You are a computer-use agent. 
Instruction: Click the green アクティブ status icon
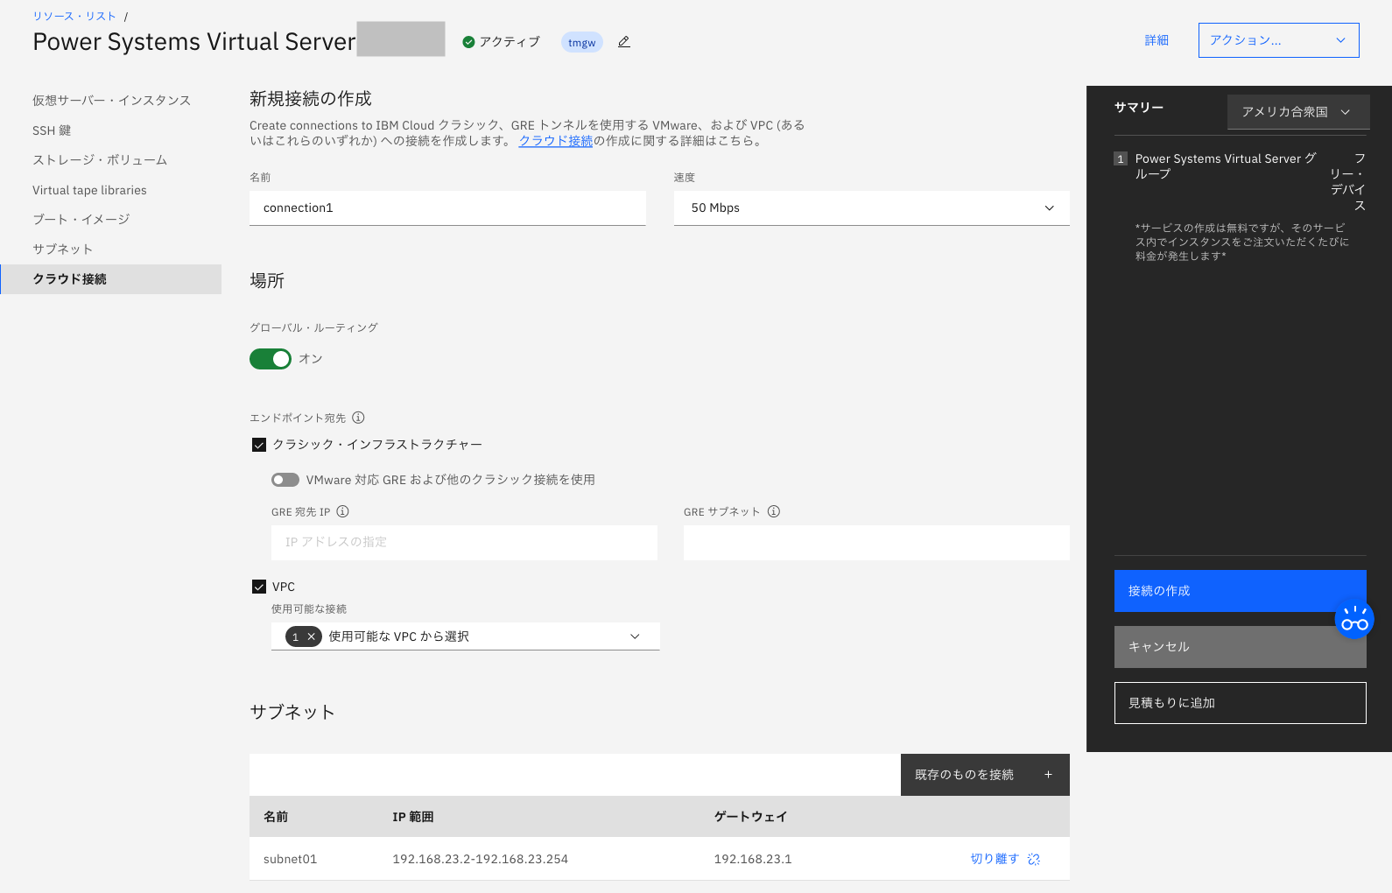click(x=468, y=42)
